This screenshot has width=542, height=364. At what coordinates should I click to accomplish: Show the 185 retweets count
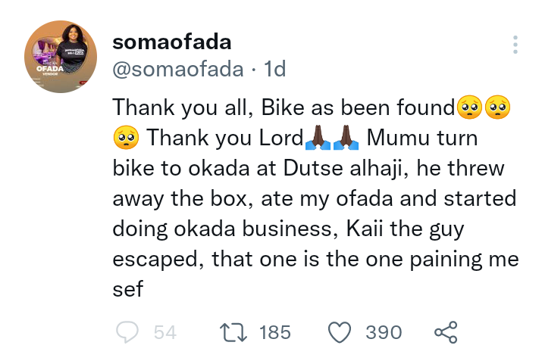coord(274,331)
